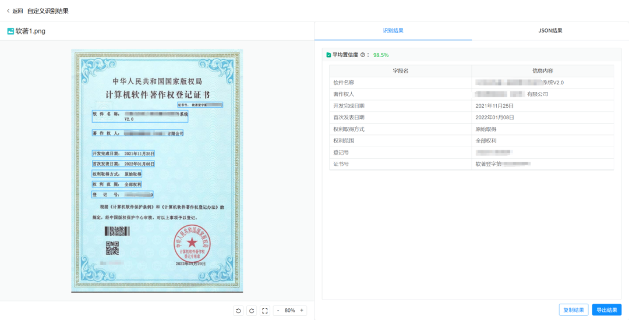Rotate the image clockwise
This screenshot has width=629, height=320.
252,311
